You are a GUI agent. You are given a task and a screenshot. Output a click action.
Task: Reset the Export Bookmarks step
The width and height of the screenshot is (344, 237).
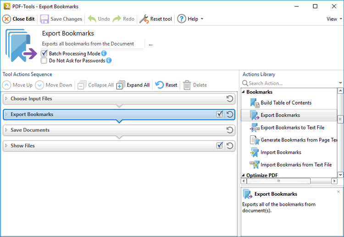click(x=230, y=114)
